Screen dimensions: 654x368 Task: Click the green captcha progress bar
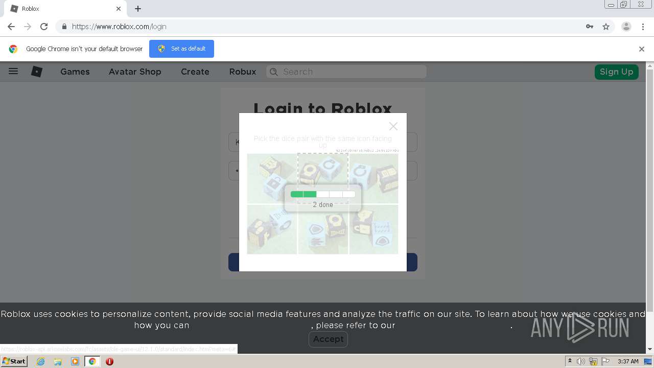coord(322,194)
